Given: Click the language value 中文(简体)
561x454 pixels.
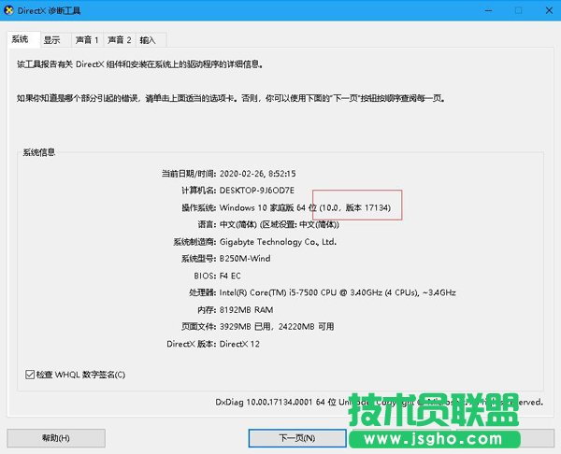Looking at the screenshot, I should (238, 224).
